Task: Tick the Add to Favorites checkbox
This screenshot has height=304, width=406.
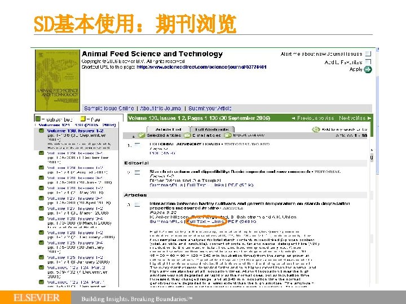Action: (368, 62)
